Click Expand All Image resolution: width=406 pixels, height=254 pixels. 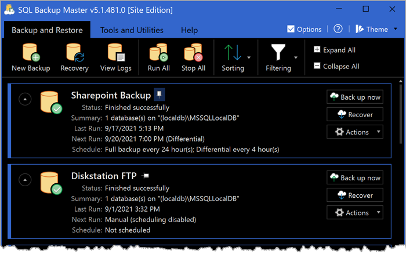(335, 50)
